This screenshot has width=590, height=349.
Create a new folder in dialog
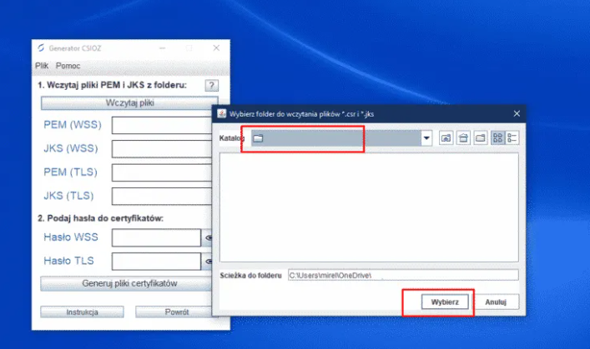point(480,138)
